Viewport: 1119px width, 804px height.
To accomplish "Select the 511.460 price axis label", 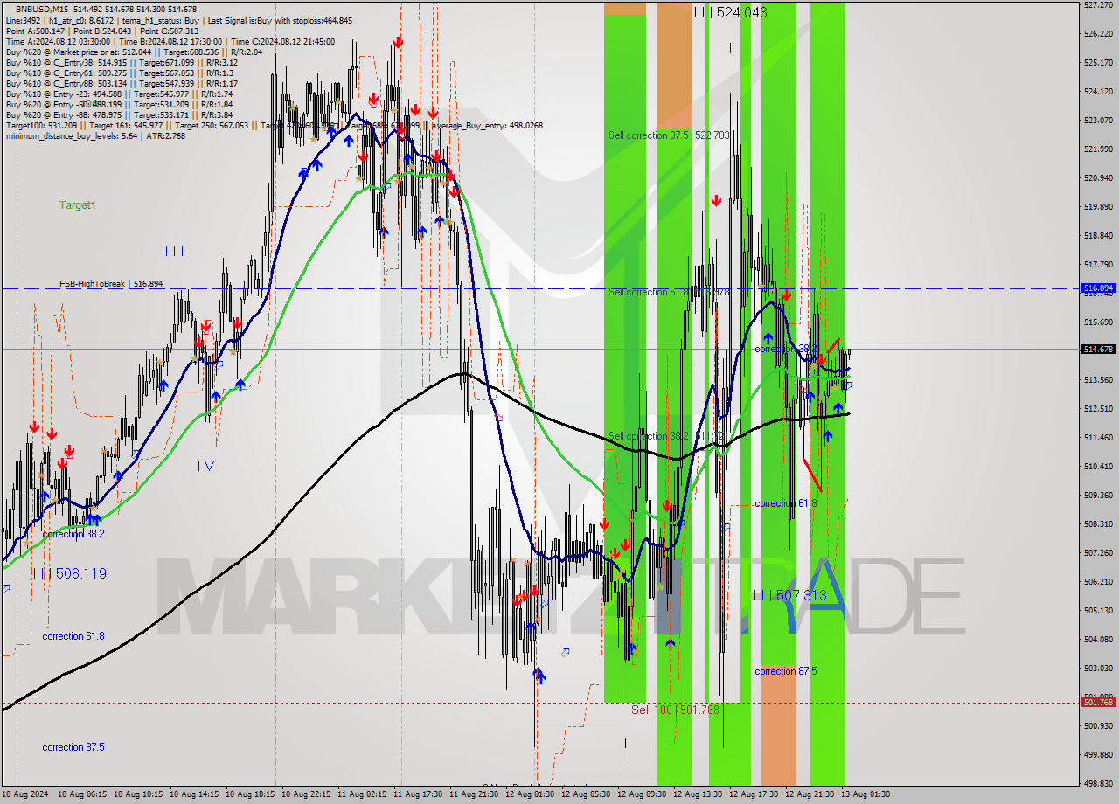I will coord(1098,438).
